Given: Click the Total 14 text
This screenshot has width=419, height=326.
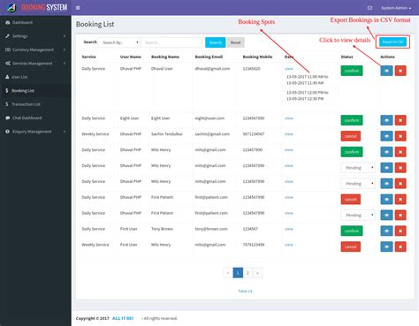Looking at the screenshot, I should point(245,291).
